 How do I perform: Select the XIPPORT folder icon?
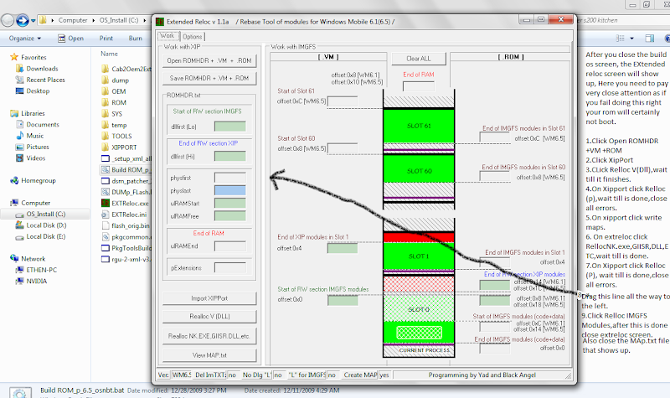(x=105, y=146)
